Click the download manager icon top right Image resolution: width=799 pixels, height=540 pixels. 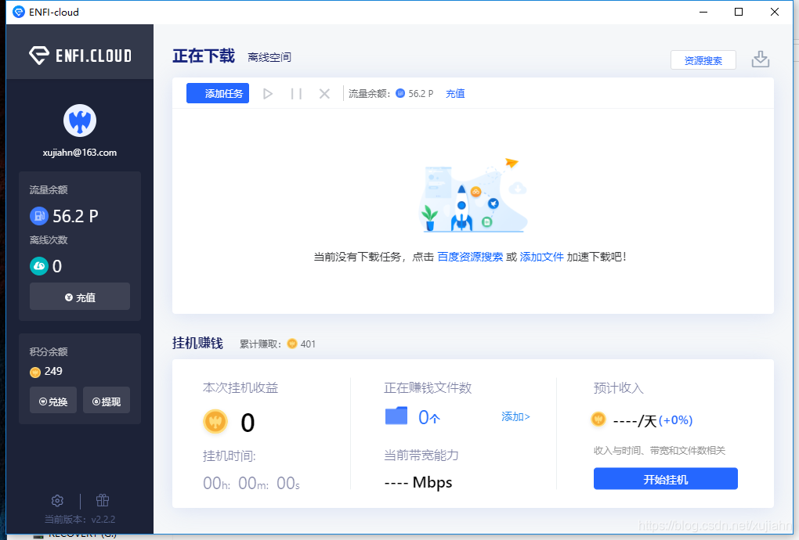click(761, 59)
